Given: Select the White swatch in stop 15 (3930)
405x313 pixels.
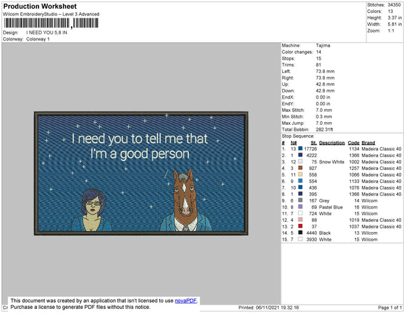Looking at the screenshot, I should pyautogui.click(x=300, y=239).
